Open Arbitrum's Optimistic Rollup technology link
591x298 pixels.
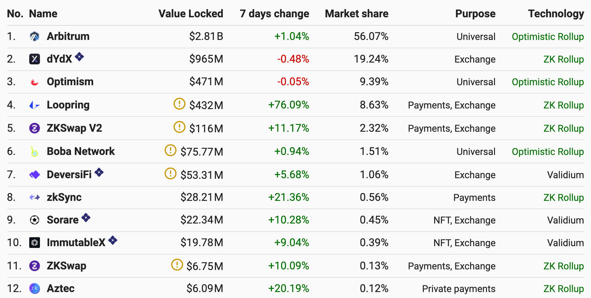point(548,36)
